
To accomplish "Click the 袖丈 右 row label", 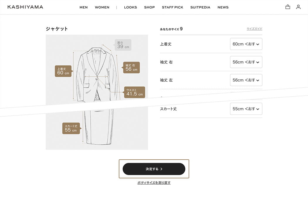I will (x=166, y=62).
